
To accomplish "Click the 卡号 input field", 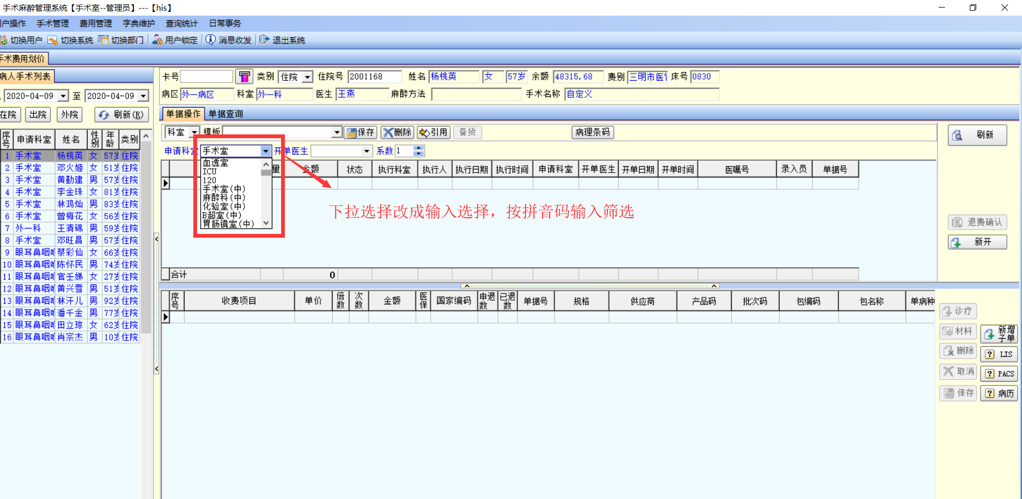I will (207, 77).
